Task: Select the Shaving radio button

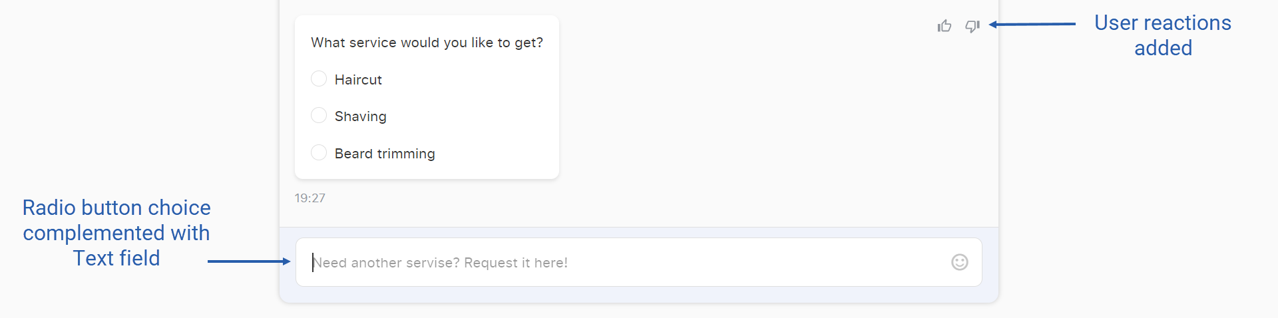Action: point(319,116)
